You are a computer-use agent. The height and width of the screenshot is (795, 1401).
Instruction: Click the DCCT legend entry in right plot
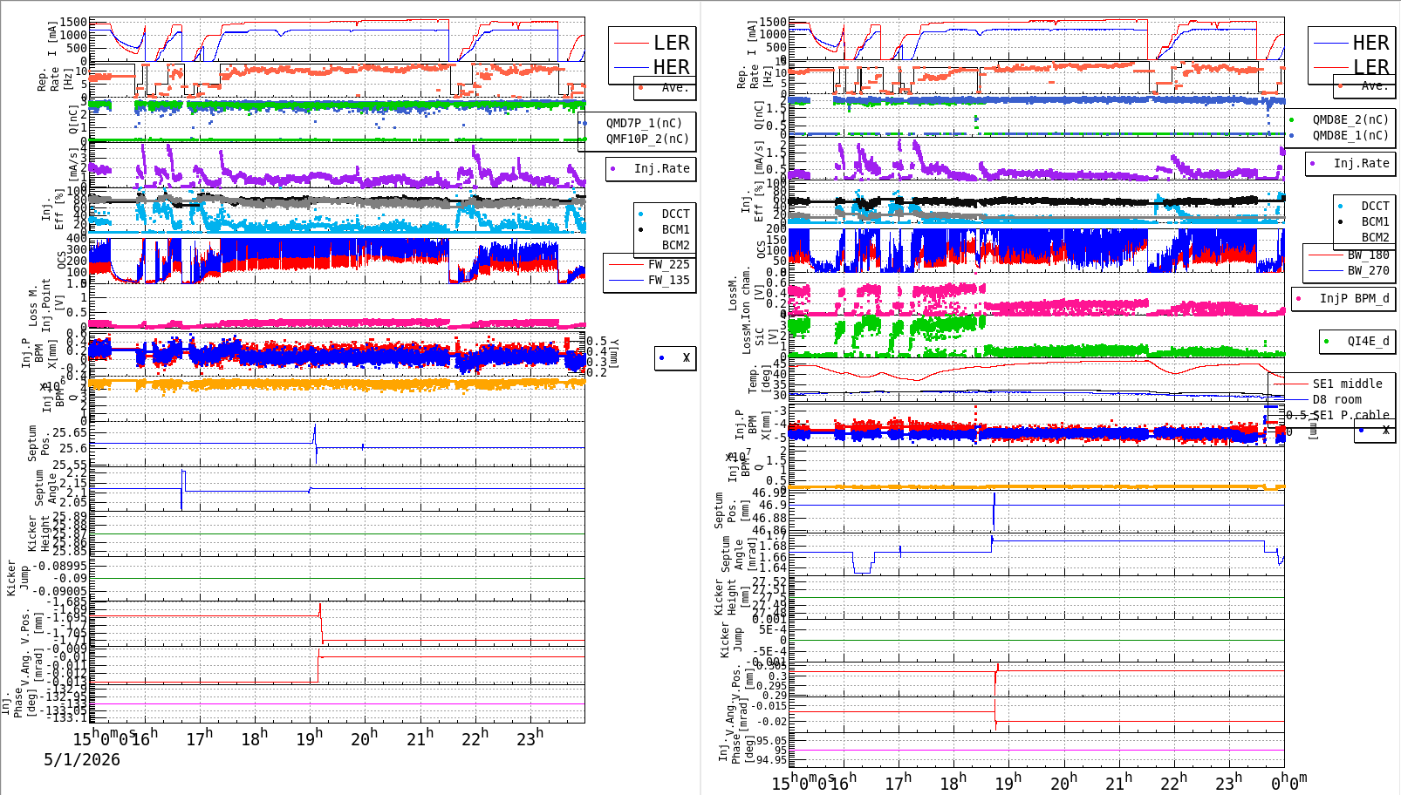pos(1364,207)
